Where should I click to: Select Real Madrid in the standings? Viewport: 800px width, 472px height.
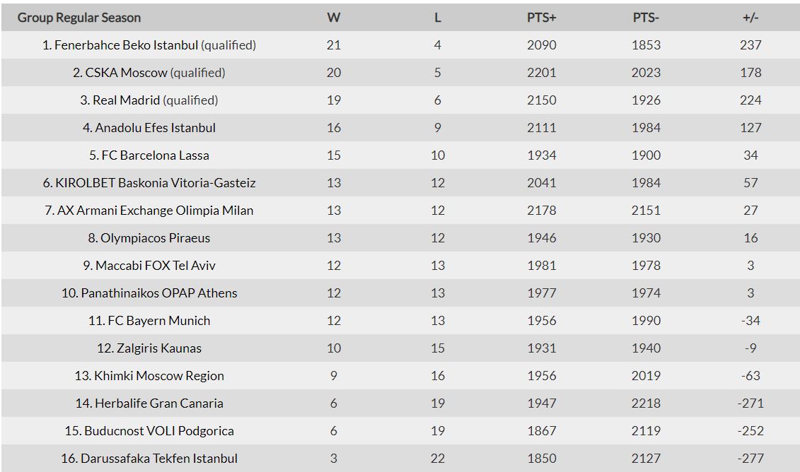(x=127, y=100)
